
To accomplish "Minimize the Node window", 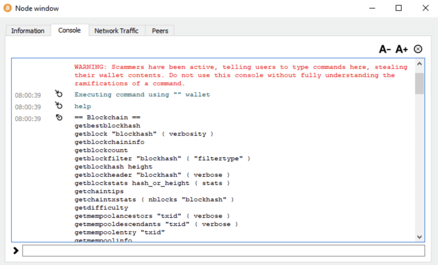I will click(x=372, y=8).
